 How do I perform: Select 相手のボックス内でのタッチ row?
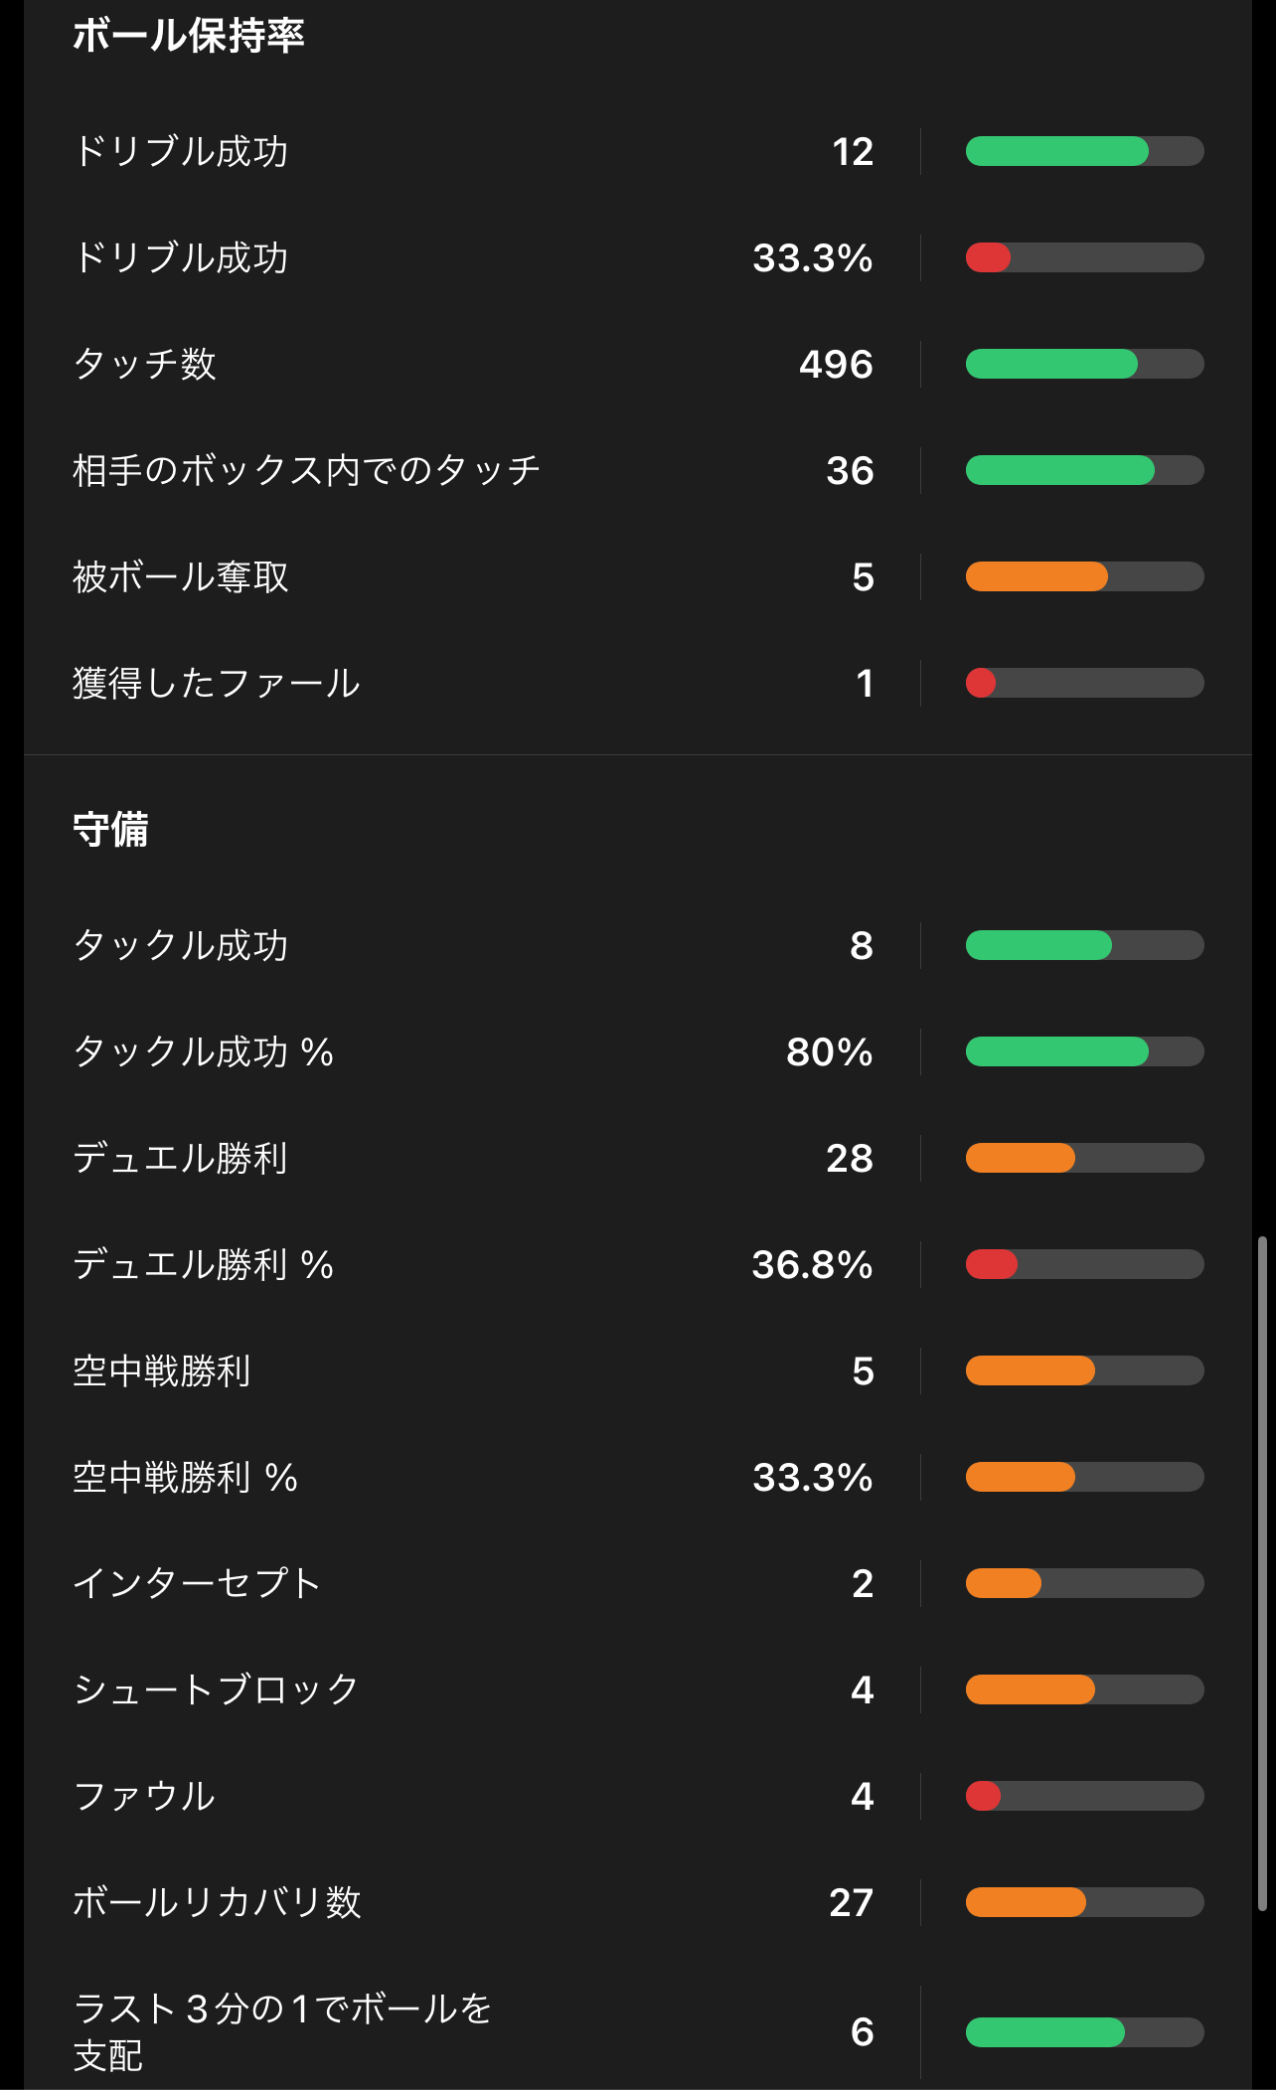point(638,470)
